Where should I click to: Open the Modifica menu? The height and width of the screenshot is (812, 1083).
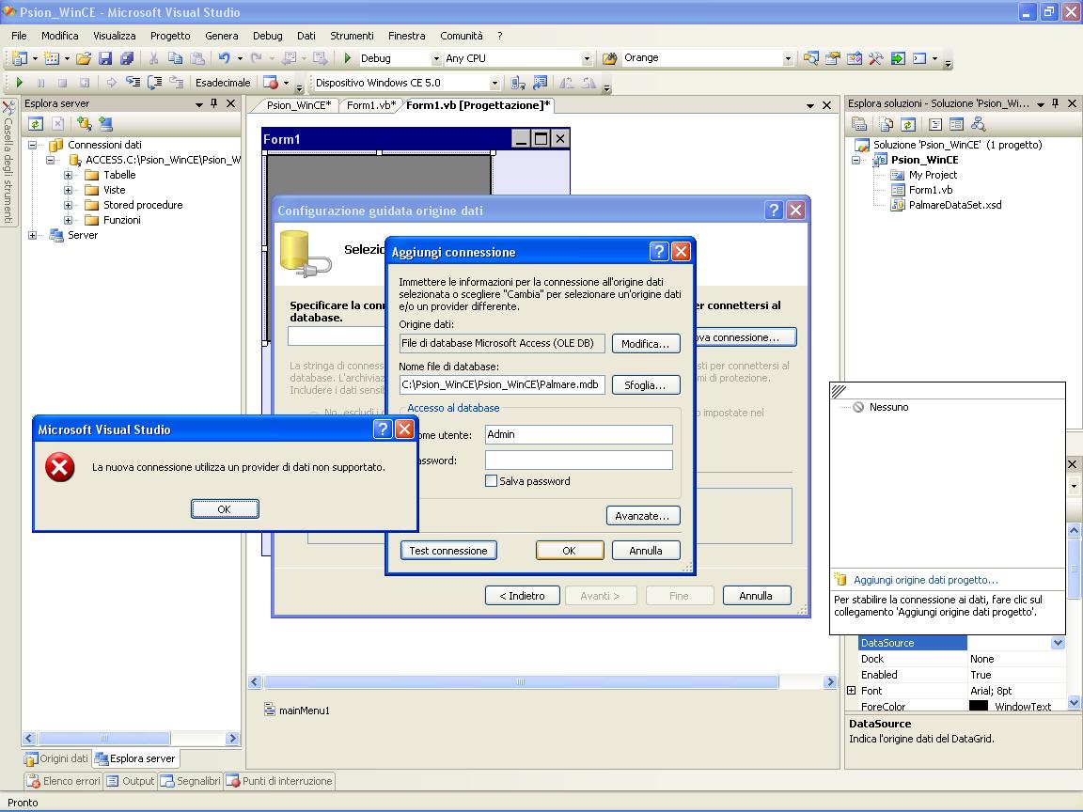click(x=60, y=36)
